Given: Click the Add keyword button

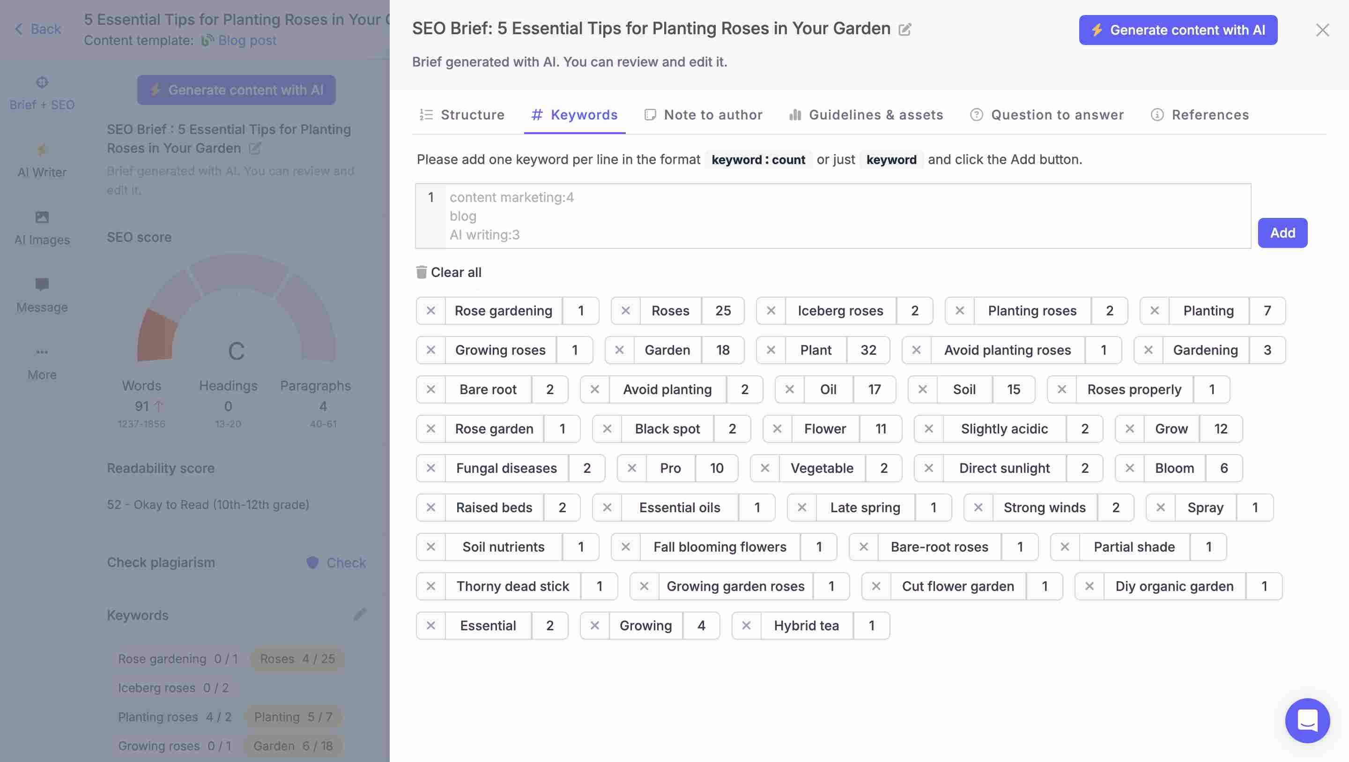Looking at the screenshot, I should [x=1282, y=233].
